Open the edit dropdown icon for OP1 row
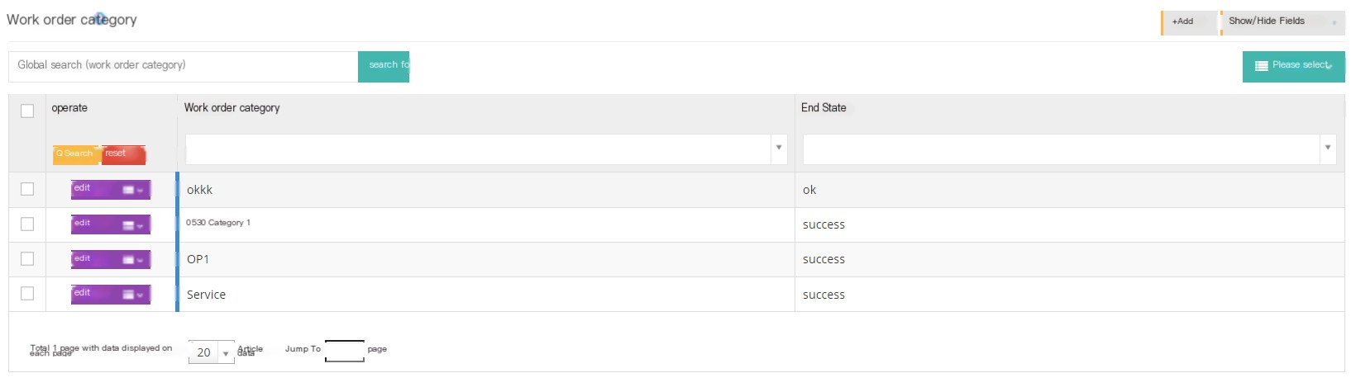Screen dimensions: 1351x392 132,260
